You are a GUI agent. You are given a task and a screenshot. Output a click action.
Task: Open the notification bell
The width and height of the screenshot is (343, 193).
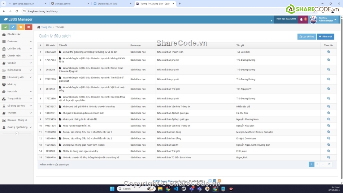pyautogui.click(x=301, y=20)
